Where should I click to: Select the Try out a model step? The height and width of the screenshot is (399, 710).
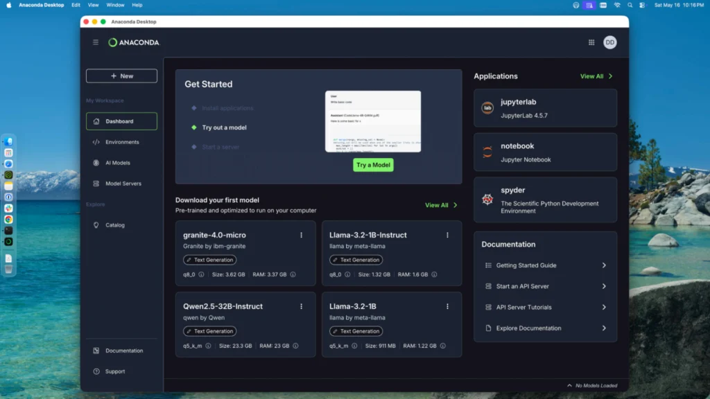[224, 127]
